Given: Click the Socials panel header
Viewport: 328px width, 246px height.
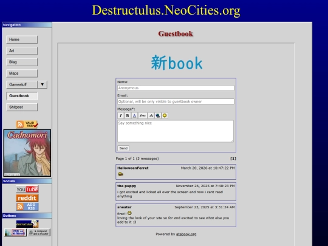Looking at the screenshot, I should tap(27, 181).
